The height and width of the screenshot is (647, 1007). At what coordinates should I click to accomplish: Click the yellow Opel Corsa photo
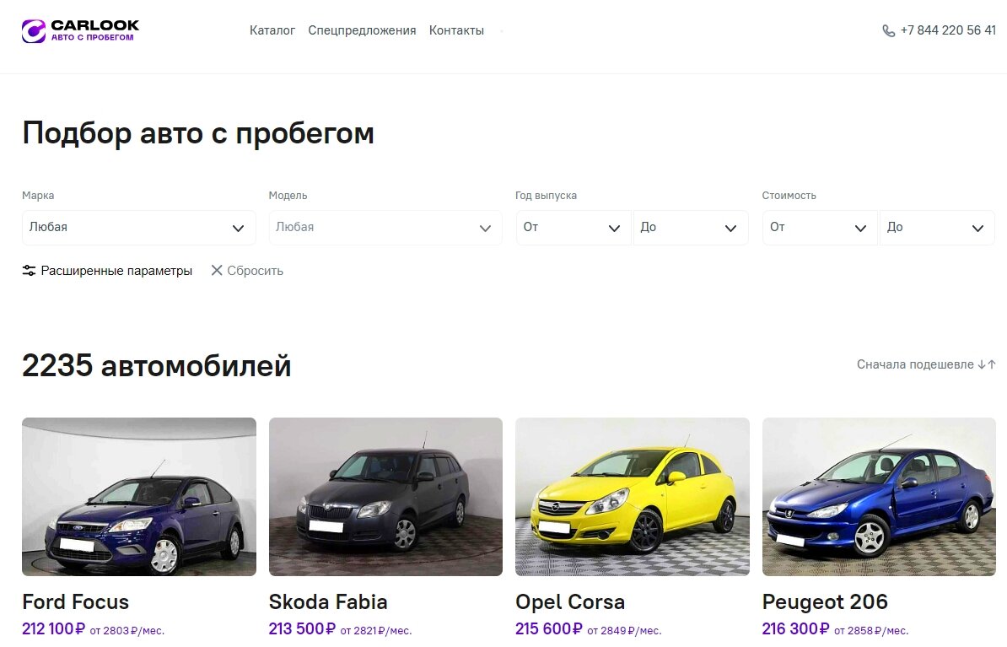(x=632, y=497)
